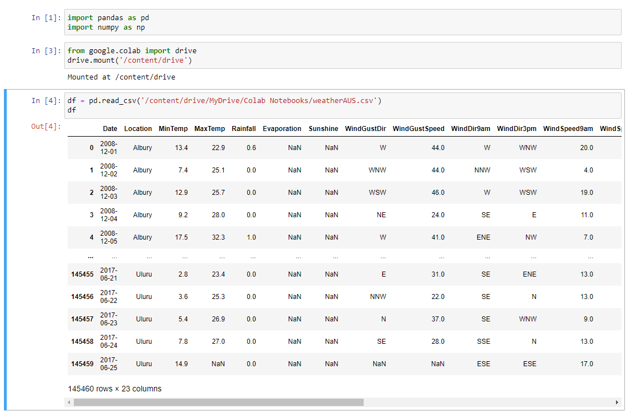Click the WindSpeed9am column header
This screenshot has width=630, height=411.
tap(568, 129)
